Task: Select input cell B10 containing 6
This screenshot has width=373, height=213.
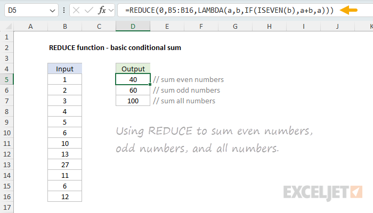Action: tap(64, 133)
